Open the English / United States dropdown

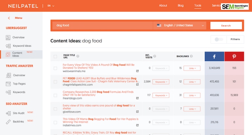[x=180, y=25]
